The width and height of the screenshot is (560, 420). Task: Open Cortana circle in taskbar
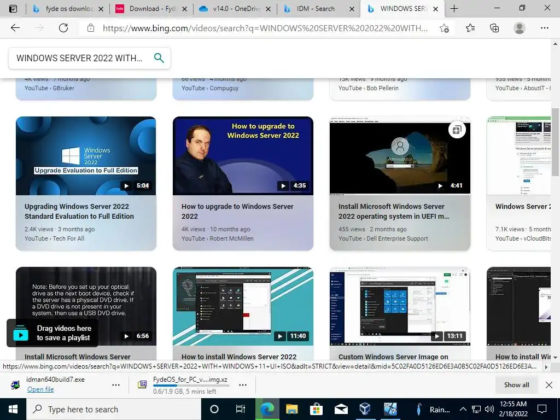pyautogui.click(x=214, y=409)
